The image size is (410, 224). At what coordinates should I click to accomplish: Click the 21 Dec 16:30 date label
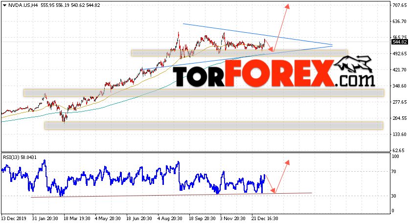[x=265, y=219]
